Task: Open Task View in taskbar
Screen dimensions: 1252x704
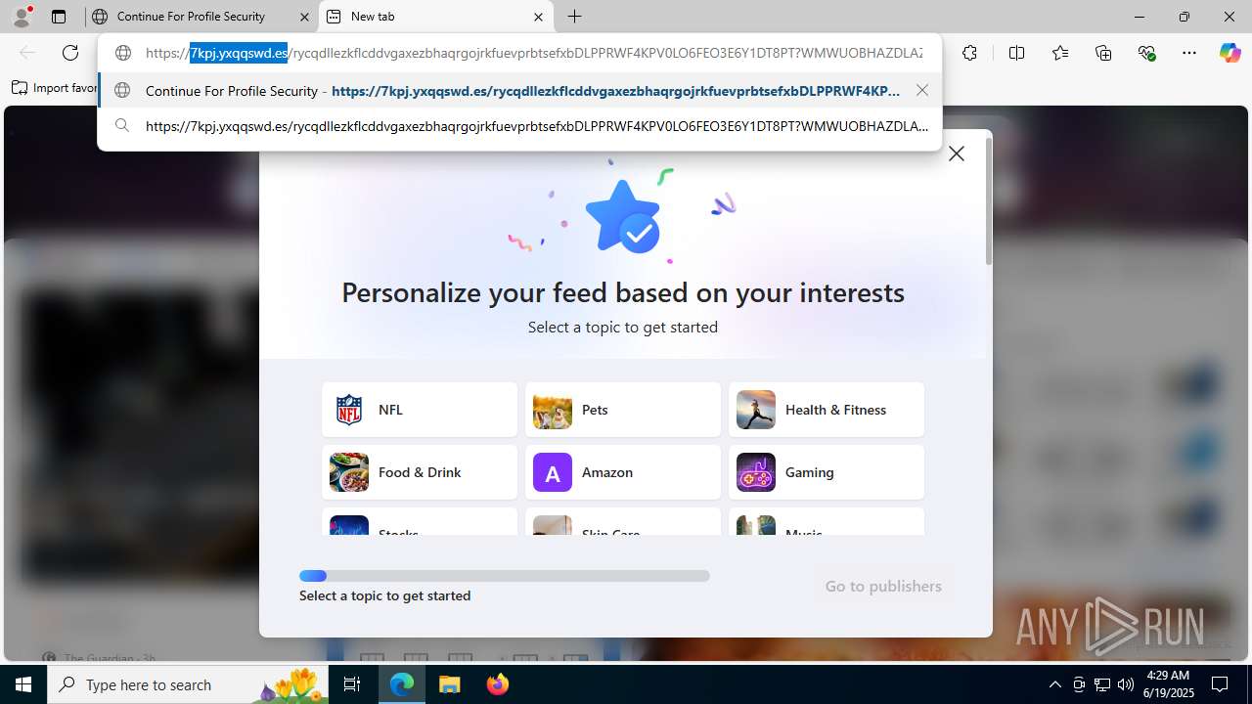Action: pos(352,684)
